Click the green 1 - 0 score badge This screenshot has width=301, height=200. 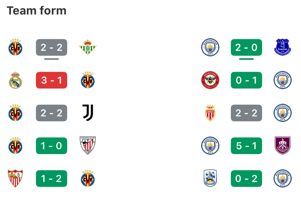pos(51,146)
